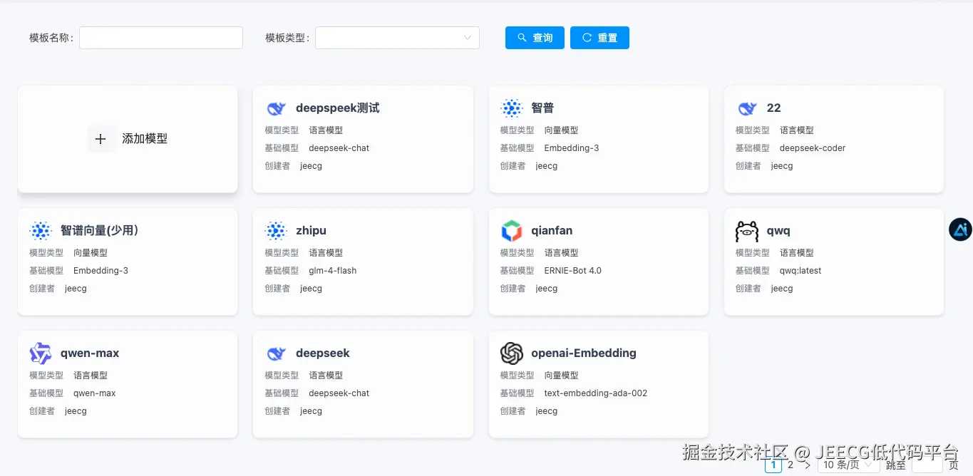Viewport: 973px width, 476px height.
Task: Click the qianfan hexagon logo
Action: [x=511, y=231]
